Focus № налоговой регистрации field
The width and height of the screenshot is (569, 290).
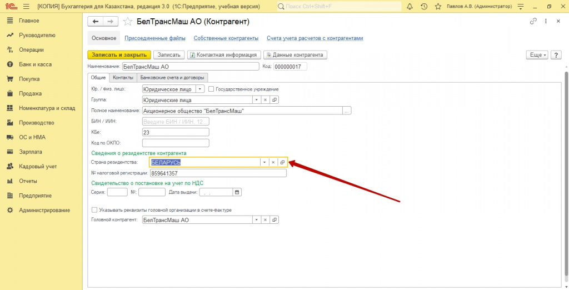tap(218, 173)
